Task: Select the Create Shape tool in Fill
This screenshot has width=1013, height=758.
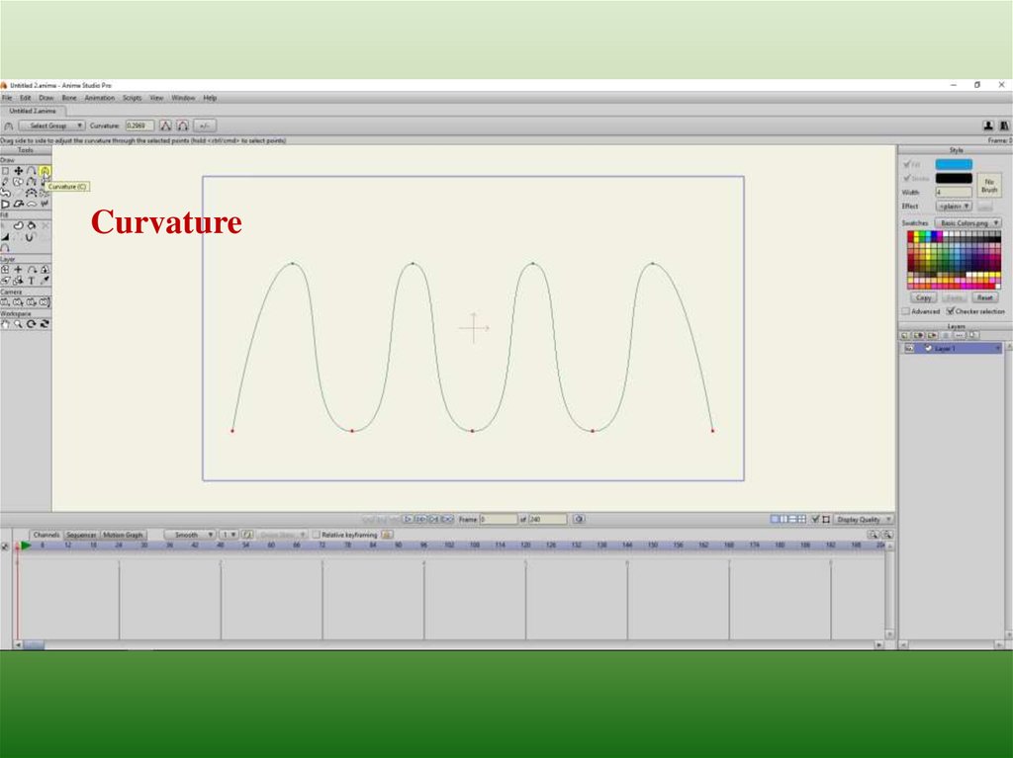Action: [18, 225]
